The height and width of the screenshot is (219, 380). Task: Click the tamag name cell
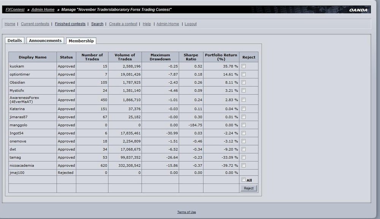(x=32, y=157)
